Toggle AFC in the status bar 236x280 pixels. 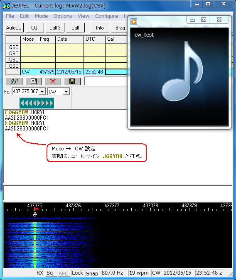(x=63, y=273)
